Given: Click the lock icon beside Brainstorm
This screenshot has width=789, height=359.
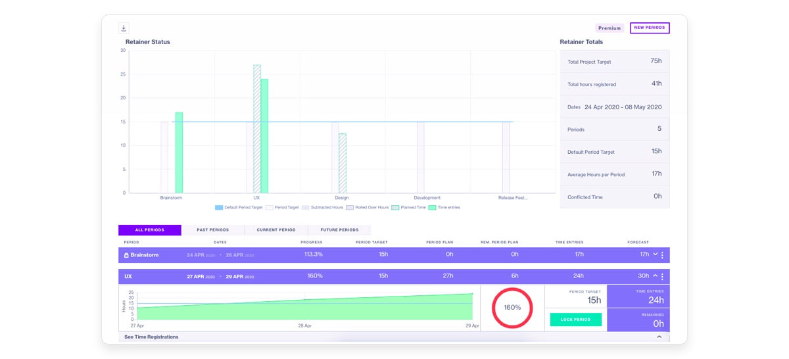Looking at the screenshot, I should point(126,255).
